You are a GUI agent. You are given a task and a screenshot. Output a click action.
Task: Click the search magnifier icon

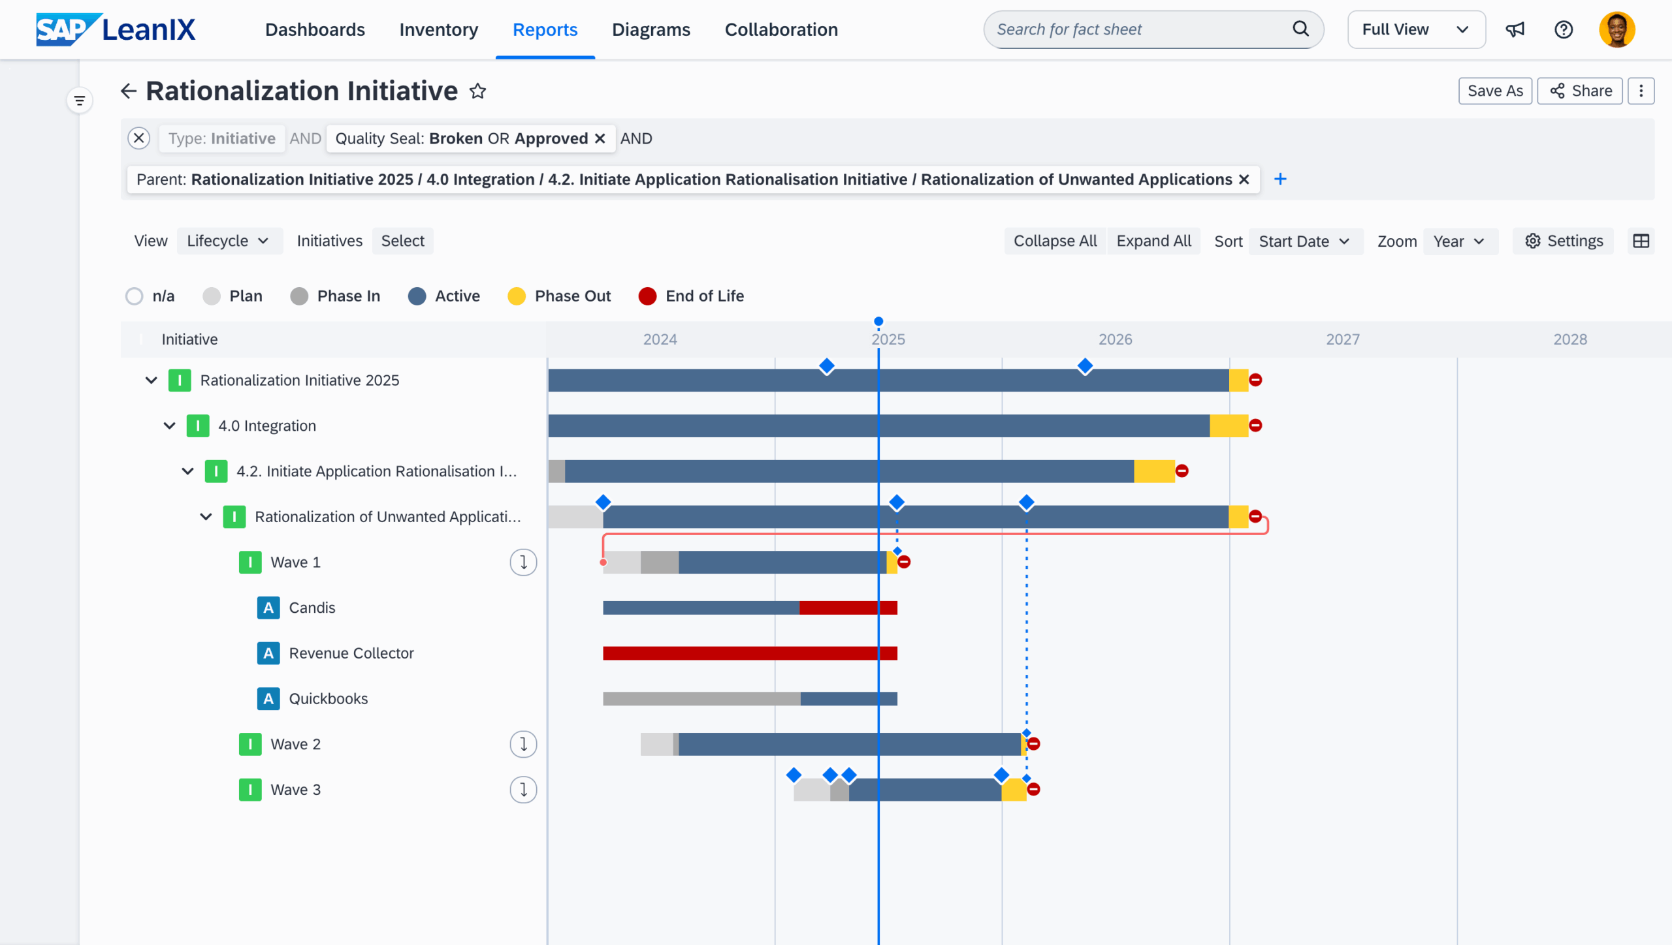pos(1300,29)
